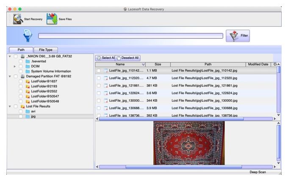Tick the checkbox for LostFile_jpg_112320

click(99, 78)
